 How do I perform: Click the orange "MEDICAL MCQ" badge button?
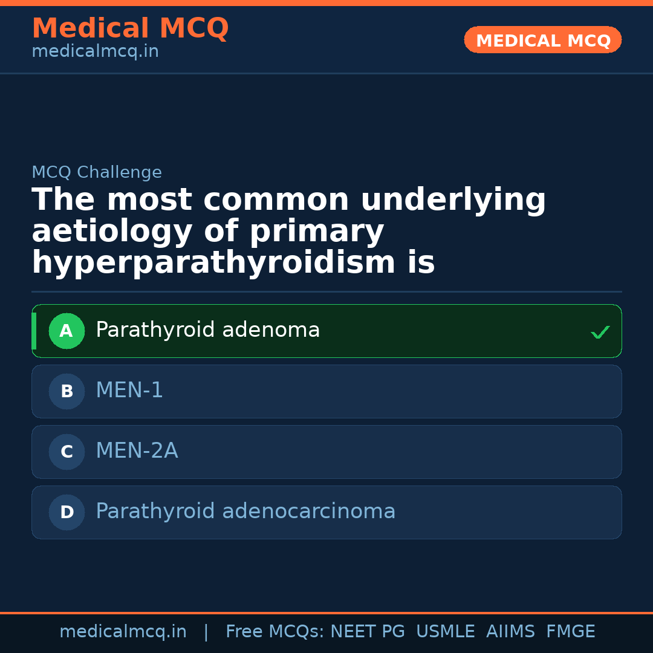point(542,40)
